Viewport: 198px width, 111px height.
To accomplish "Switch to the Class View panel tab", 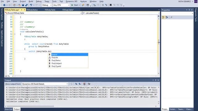I will [x=189, y=109].
